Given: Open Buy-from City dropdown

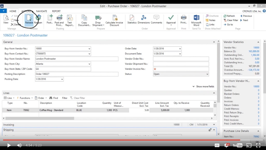Looking at the screenshot, I should 89,64.
